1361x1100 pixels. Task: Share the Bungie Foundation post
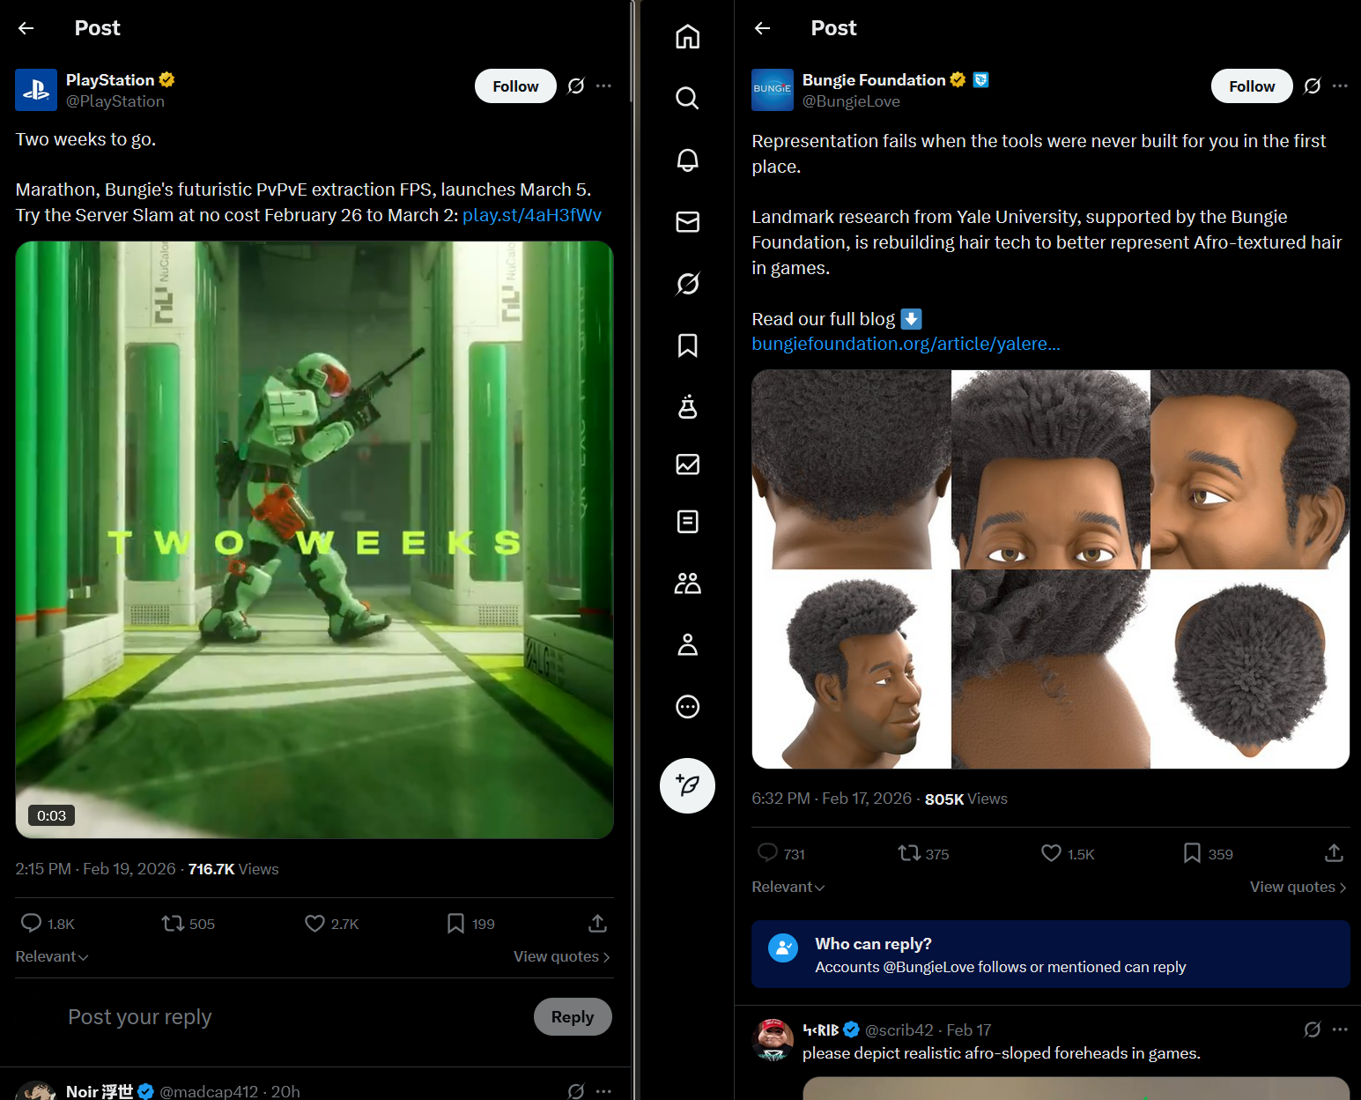point(1334,852)
